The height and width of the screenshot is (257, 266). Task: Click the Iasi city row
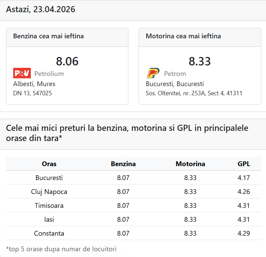pyautogui.click(x=49, y=219)
